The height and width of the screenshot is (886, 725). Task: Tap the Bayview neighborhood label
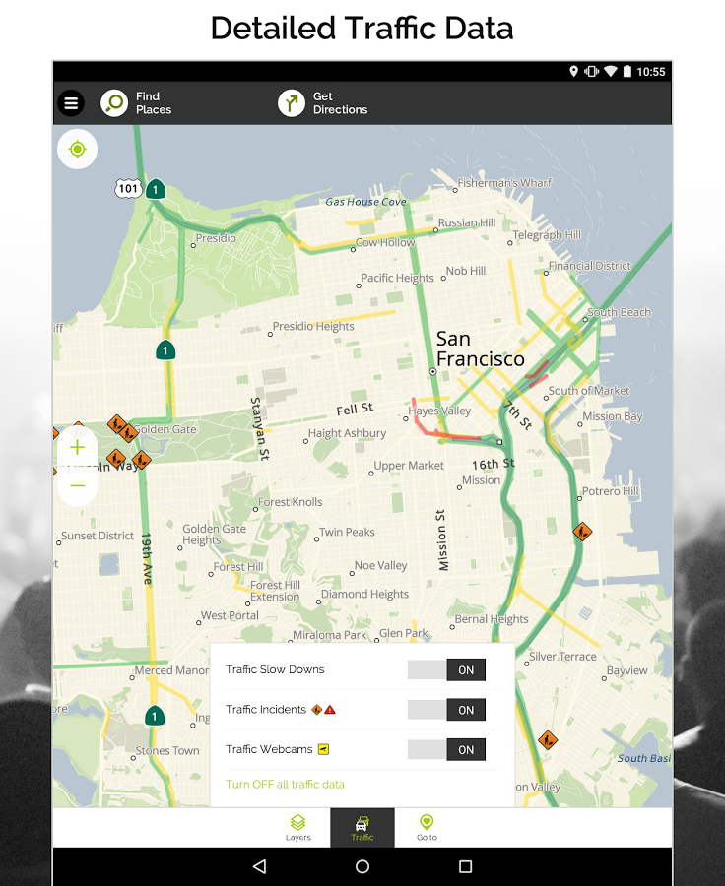coord(627,670)
